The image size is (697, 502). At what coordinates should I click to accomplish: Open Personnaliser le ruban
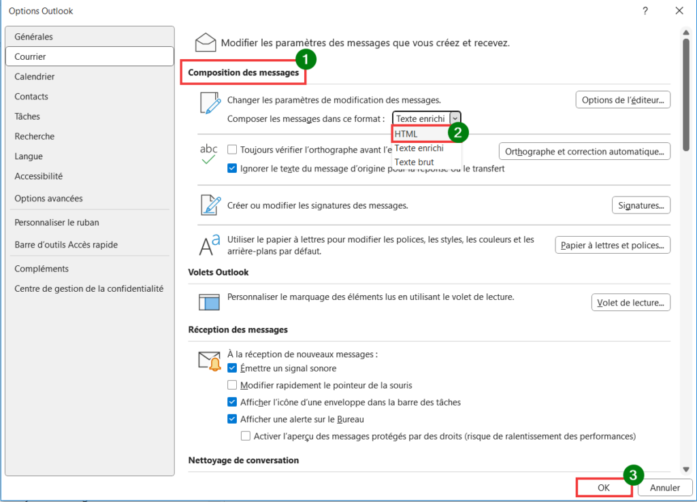click(90, 222)
